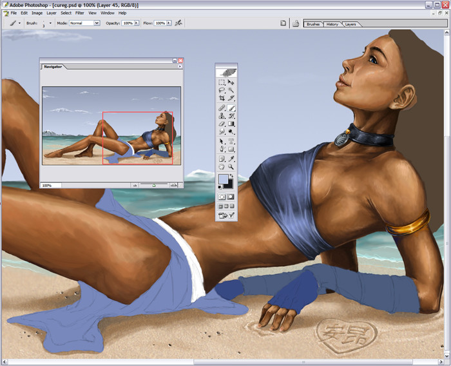
Task: Select the Zoom tool
Action: [231, 167]
